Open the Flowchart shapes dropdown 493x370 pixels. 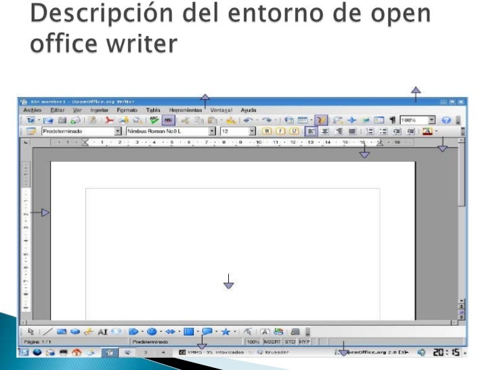click(198, 331)
